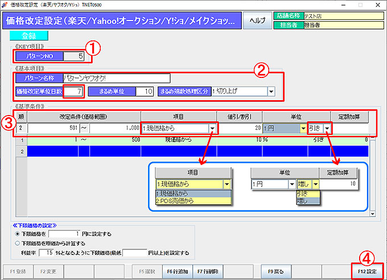Expand the まるめ端数処理区分 dropdown
Viewport: 387px width, 280px height.
pyautogui.click(x=271, y=91)
